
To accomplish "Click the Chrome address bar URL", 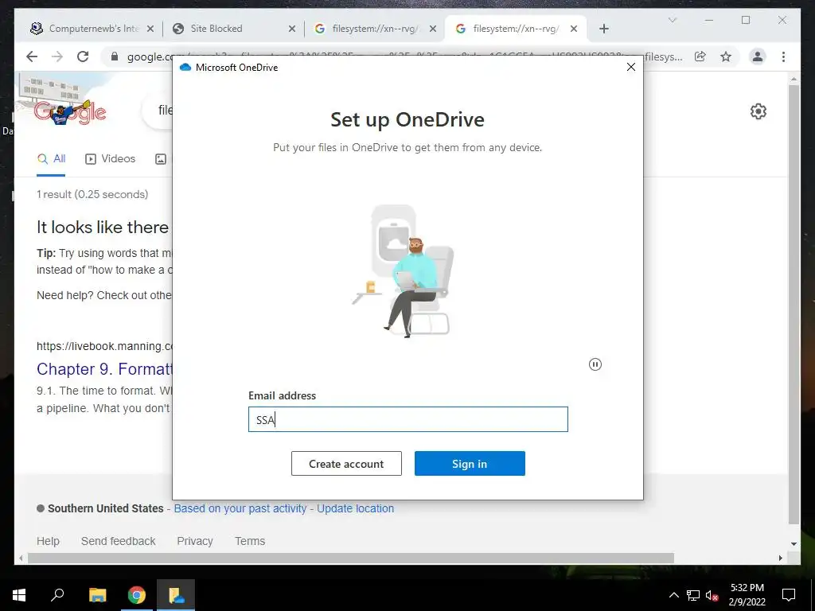I will 404,56.
